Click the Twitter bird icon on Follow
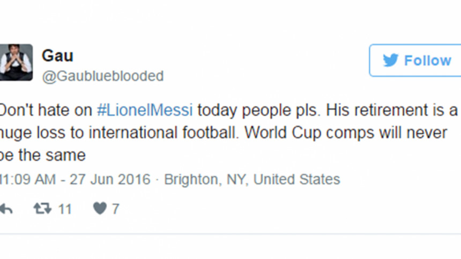 391,60
